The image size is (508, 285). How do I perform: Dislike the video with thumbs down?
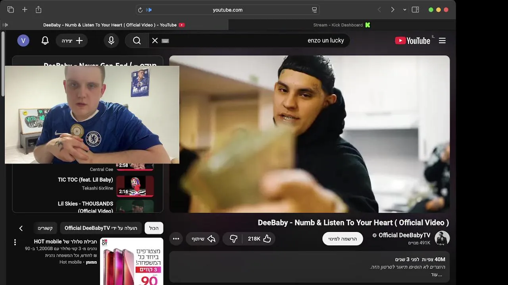click(x=233, y=239)
